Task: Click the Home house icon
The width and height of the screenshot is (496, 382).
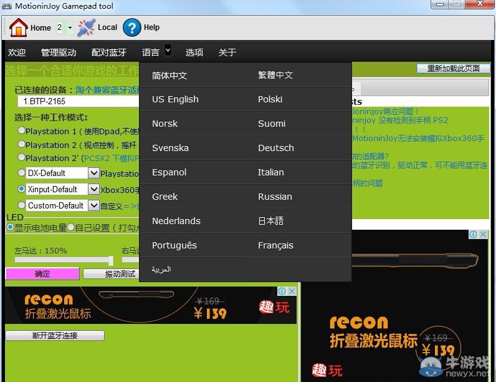Action: (x=18, y=27)
